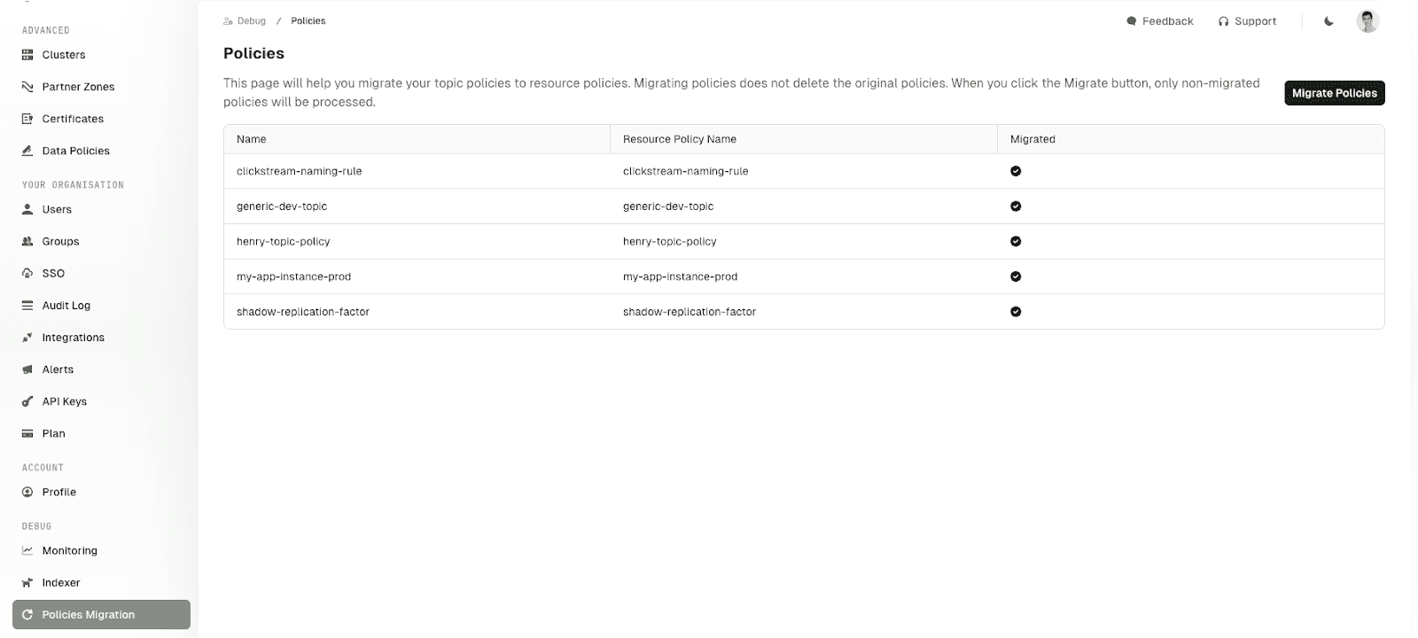Click the Indexer sidebar icon
The height and width of the screenshot is (638, 1418).
point(27,582)
